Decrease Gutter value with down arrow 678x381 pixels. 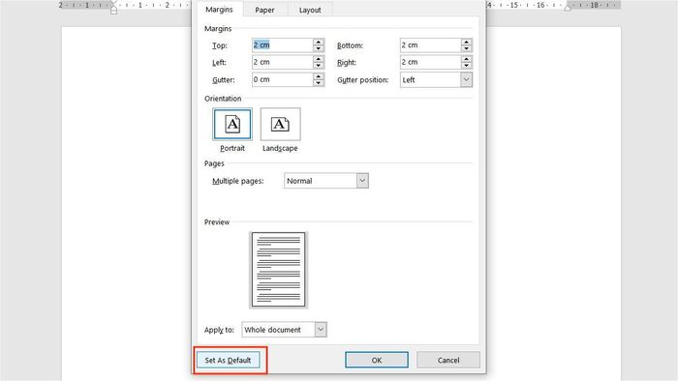click(x=319, y=83)
